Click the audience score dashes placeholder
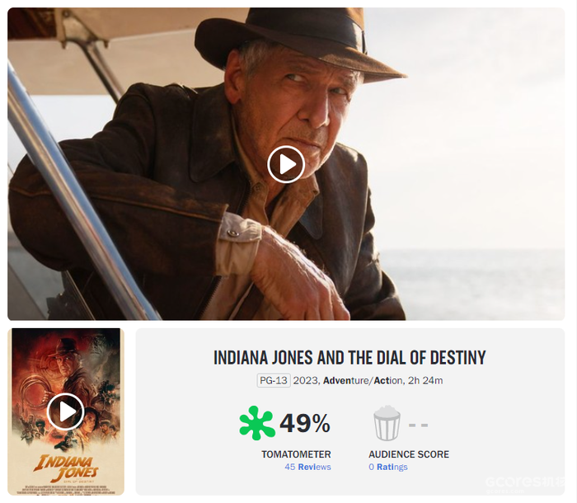 [419, 425]
